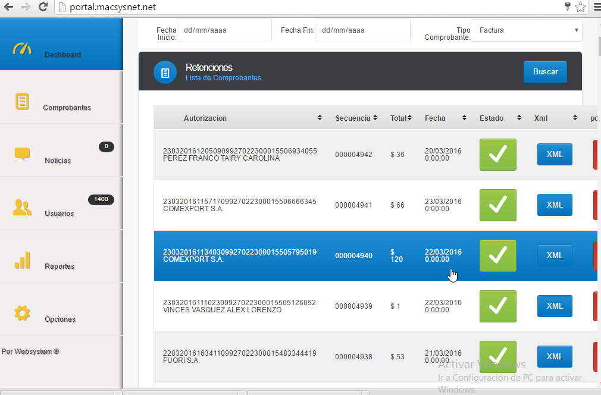The height and width of the screenshot is (395, 601).
Task: Sort table by Autorizacion column arrows
Action: 320,118
